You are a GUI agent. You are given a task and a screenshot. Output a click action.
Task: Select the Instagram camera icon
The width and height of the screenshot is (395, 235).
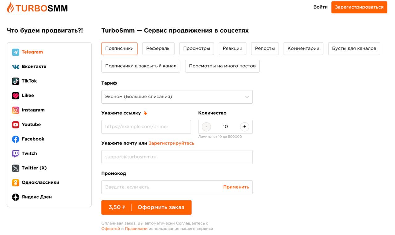click(15, 110)
